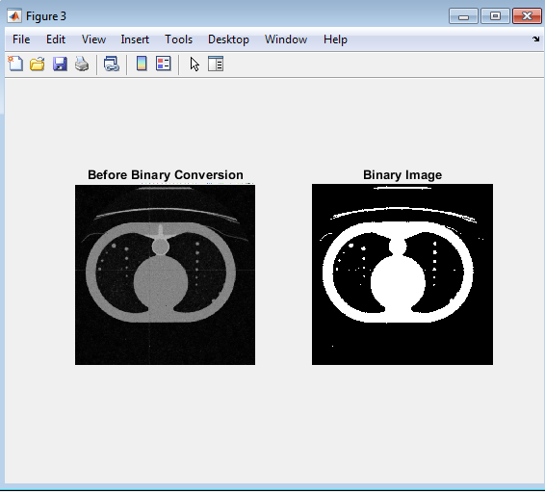Insert a colorbar using the toolbar icon
545x494 pixels.
142,64
